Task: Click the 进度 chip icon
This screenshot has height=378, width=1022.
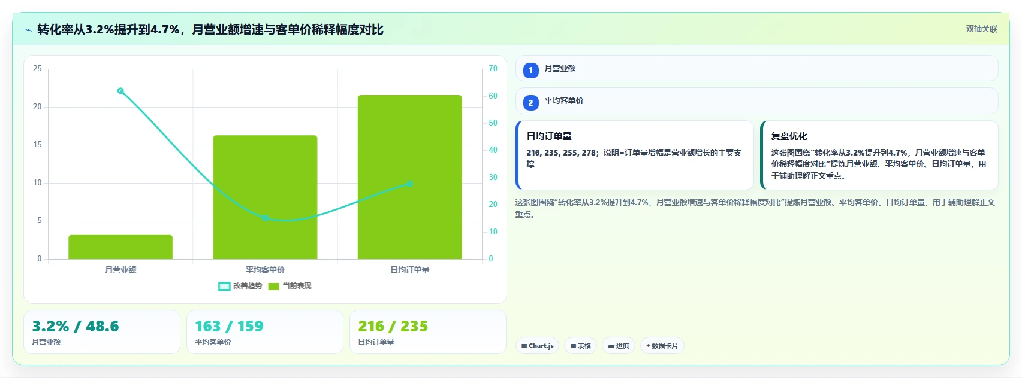Action: 611,346
